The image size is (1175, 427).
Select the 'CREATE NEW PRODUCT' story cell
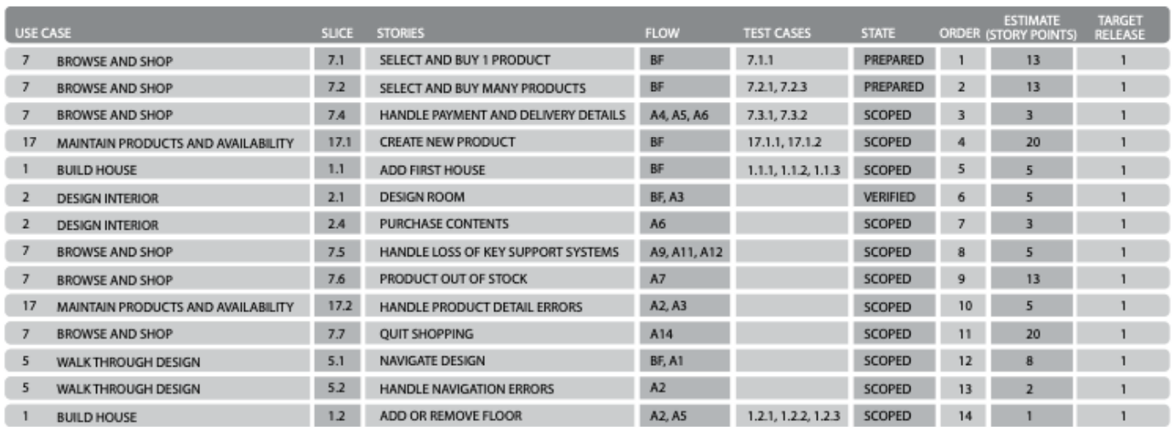tap(447, 142)
